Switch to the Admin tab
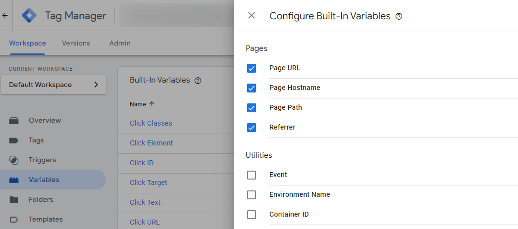518x229 pixels. tap(120, 43)
